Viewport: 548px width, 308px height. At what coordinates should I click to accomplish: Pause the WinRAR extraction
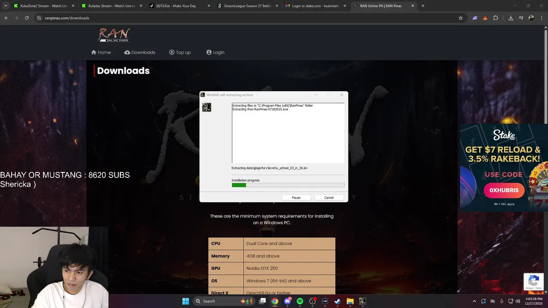(296, 198)
